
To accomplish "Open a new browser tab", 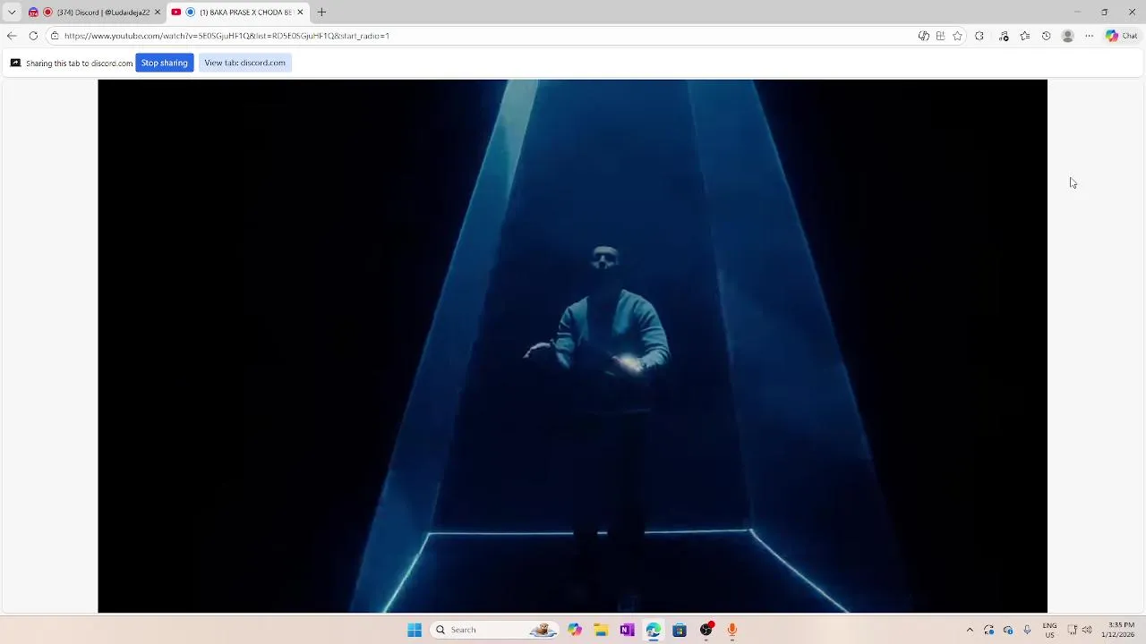I will [x=321, y=13].
